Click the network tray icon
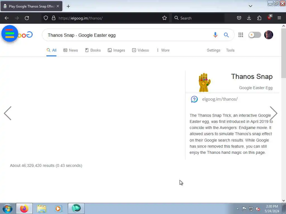The width and height of the screenshot is (286, 214). 251,209
